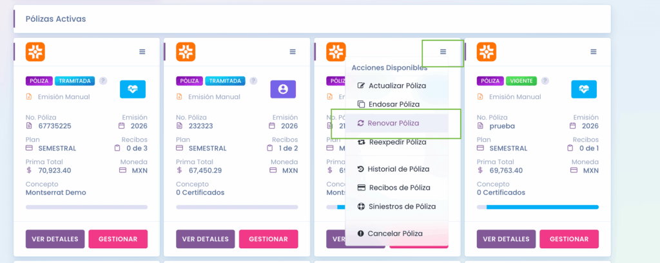Viewport: 660px width, 263px height.
Task: Click Recibos value 0 de 1
Action: pos(589,149)
